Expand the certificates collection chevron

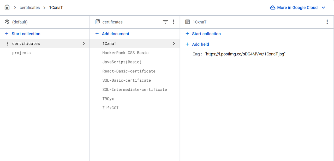pos(83,43)
